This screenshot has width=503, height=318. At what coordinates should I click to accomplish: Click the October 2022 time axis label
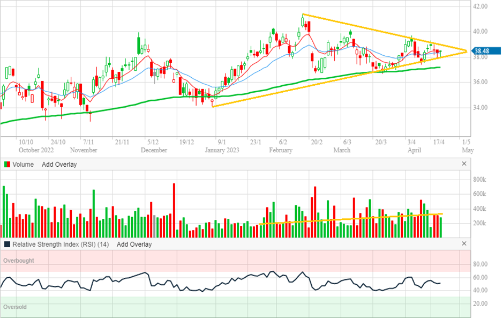coord(34,150)
